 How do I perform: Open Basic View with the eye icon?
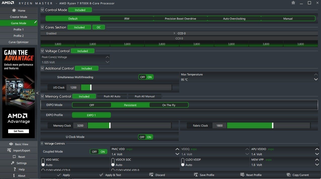click(19, 144)
